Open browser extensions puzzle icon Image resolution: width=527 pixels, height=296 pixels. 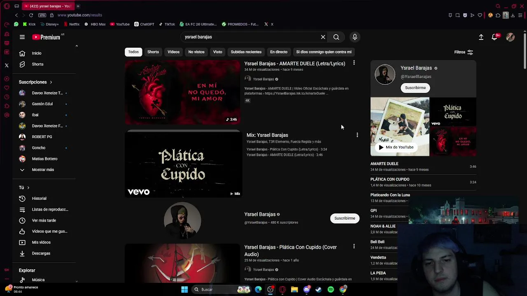point(498,15)
